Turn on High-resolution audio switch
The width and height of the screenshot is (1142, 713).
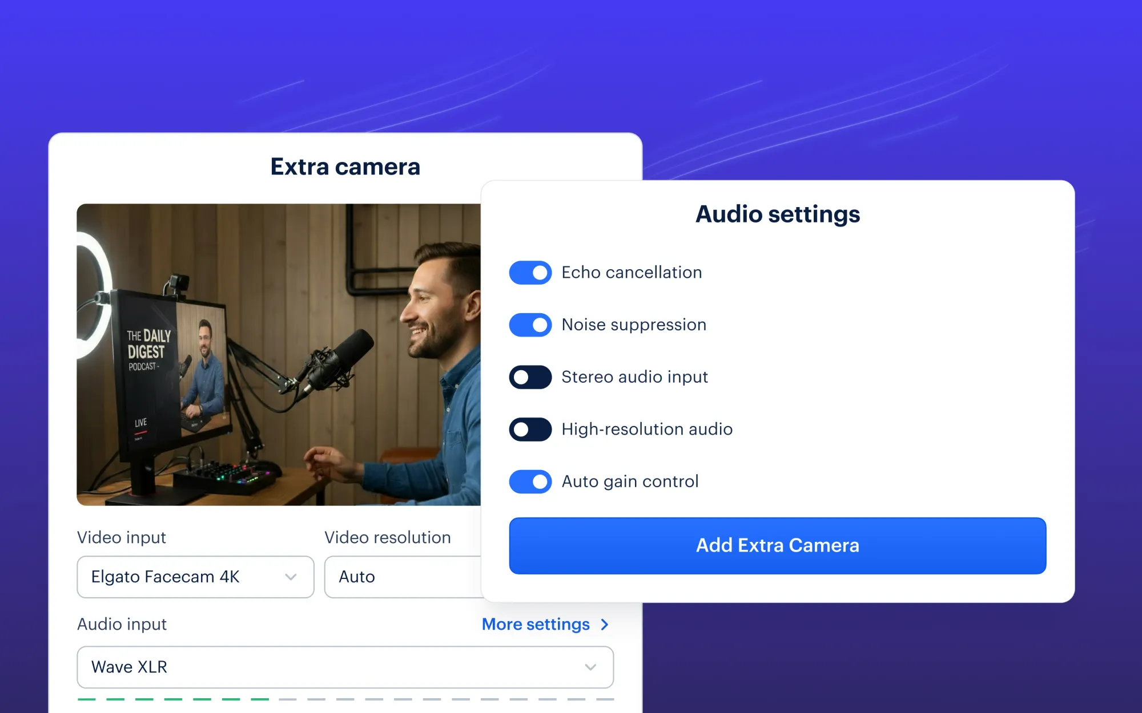pos(530,430)
